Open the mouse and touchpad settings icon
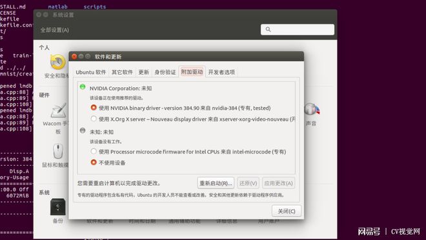The height and width of the screenshot is (240, 426). coord(58,151)
